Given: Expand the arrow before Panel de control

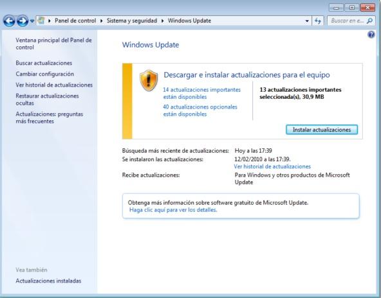Looking at the screenshot, I should (x=50, y=21).
